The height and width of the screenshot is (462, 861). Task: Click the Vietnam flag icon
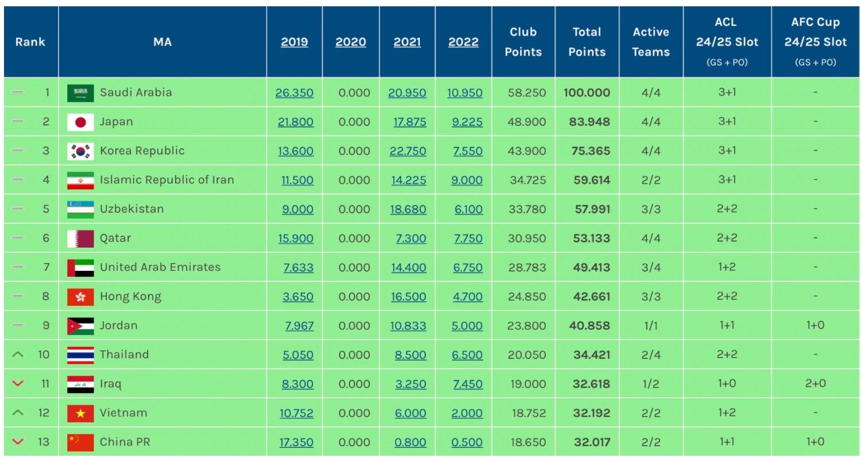click(x=80, y=413)
